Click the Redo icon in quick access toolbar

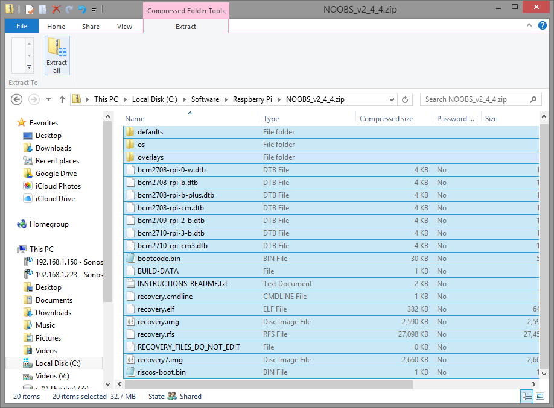[69, 9]
